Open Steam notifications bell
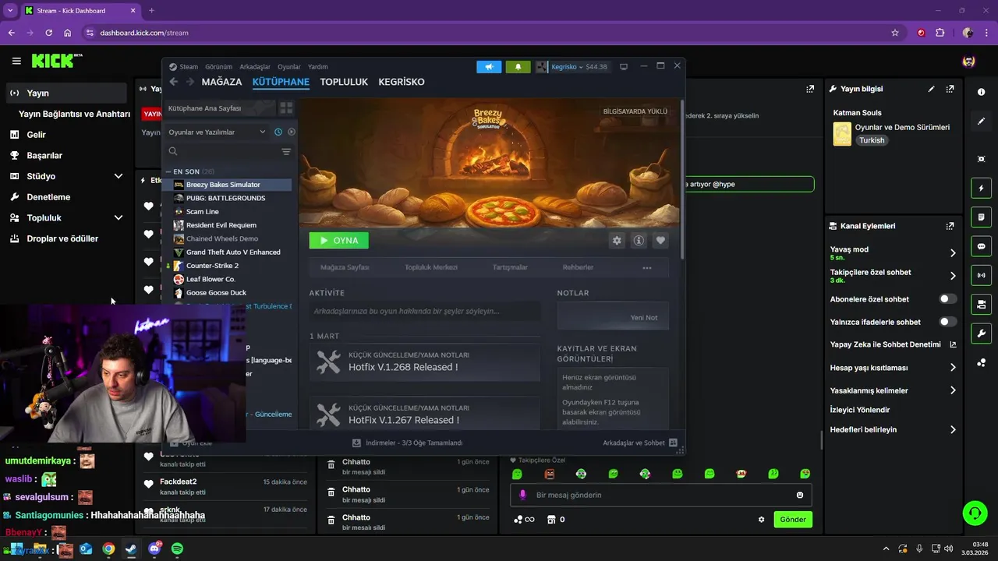Viewport: 998px width, 561px height. [x=518, y=67]
